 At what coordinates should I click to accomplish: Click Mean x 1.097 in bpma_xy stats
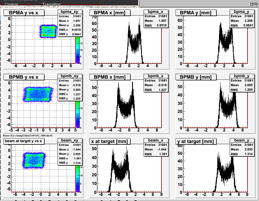pyautogui.click(x=70, y=21)
